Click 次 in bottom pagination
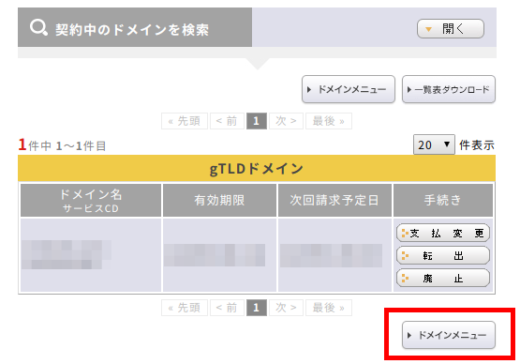This screenshot has height=364, width=520. click(x=286, y=308)
